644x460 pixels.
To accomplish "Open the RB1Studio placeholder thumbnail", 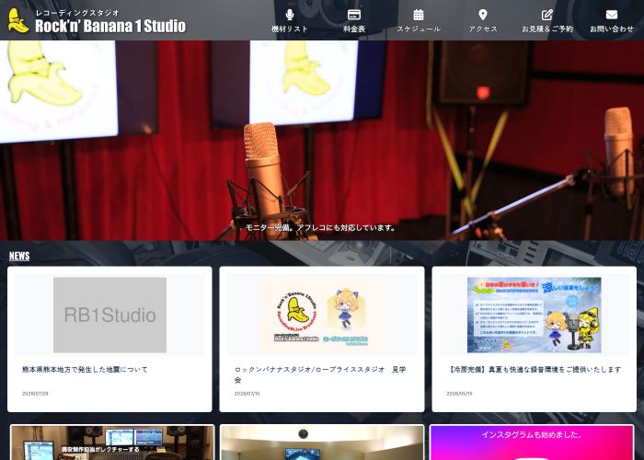I will (109, 315).
